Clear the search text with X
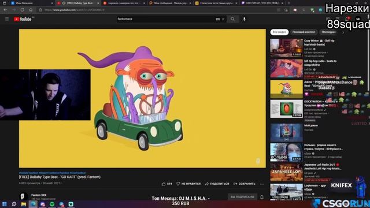The width and height of the screenshot is (370, 208). [x=223, y=19]
